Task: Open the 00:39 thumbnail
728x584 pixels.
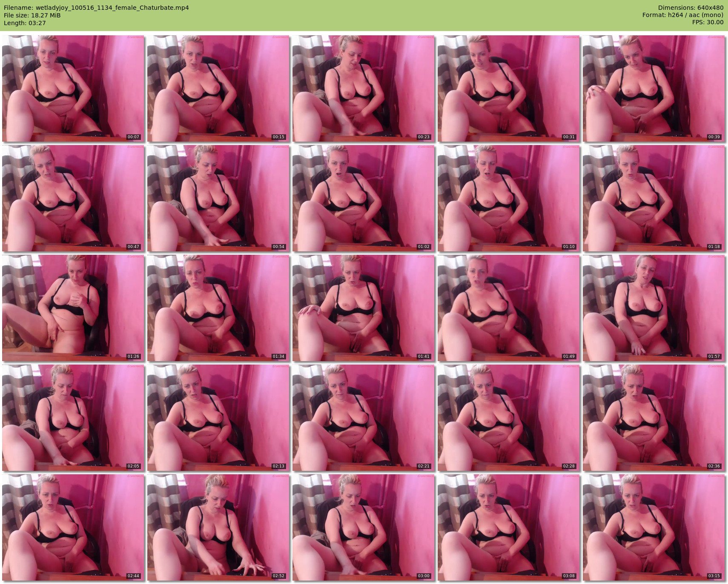Action: click(654, 88)
